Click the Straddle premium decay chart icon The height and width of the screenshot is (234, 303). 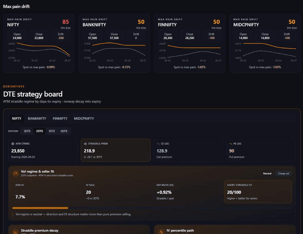point(16,232)
